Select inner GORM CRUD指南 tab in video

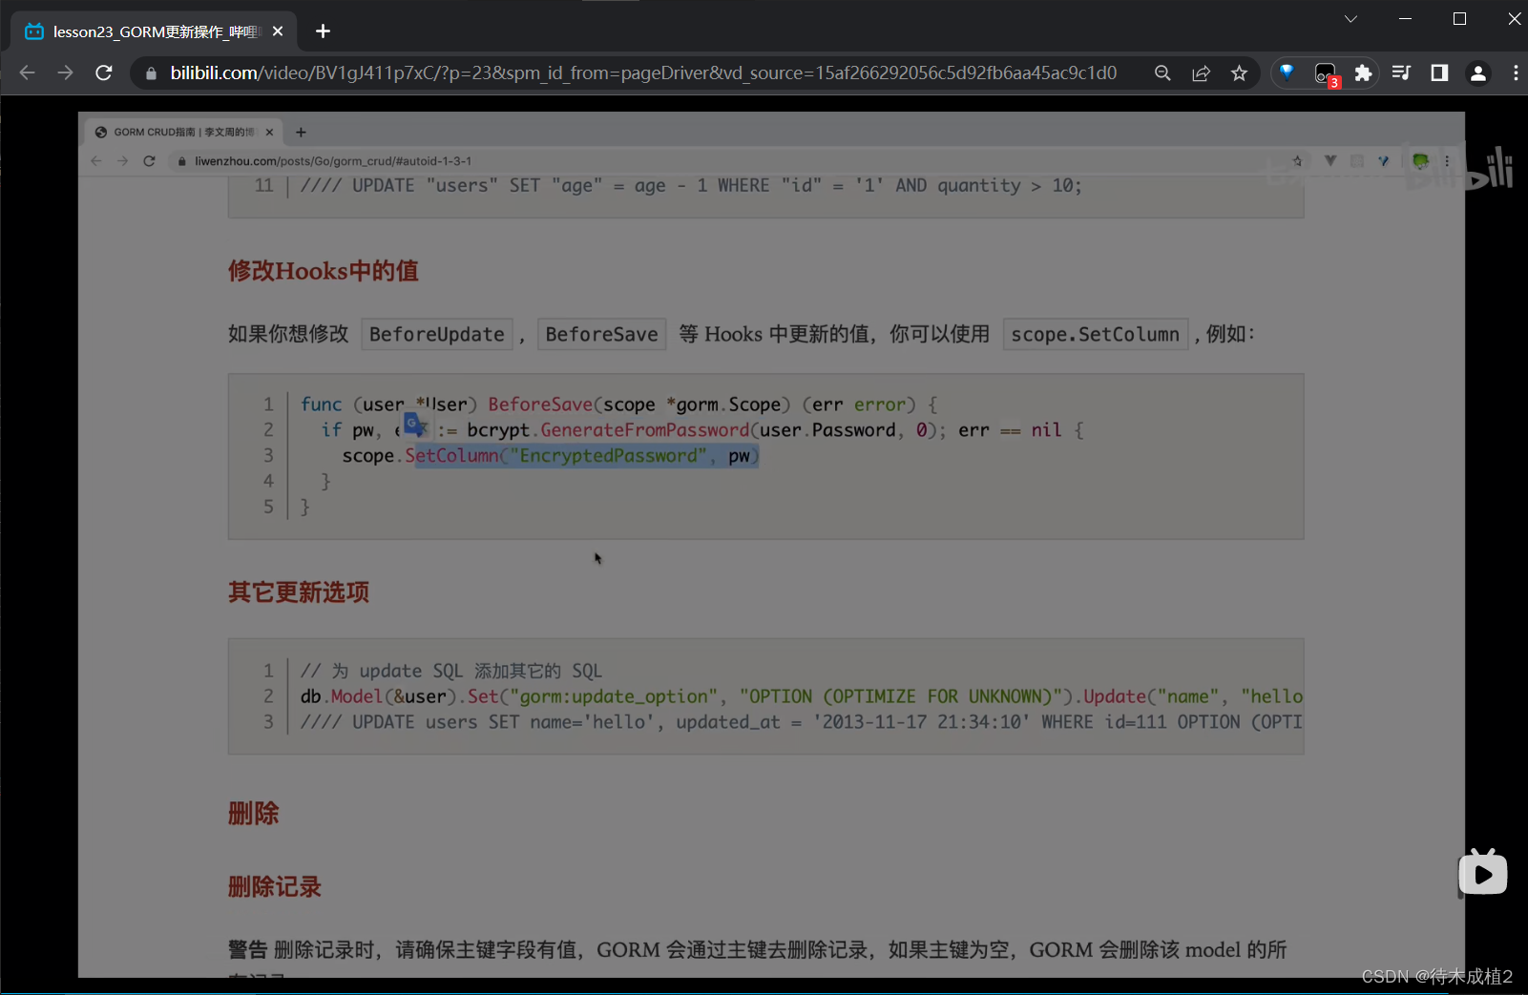[183, 132]
